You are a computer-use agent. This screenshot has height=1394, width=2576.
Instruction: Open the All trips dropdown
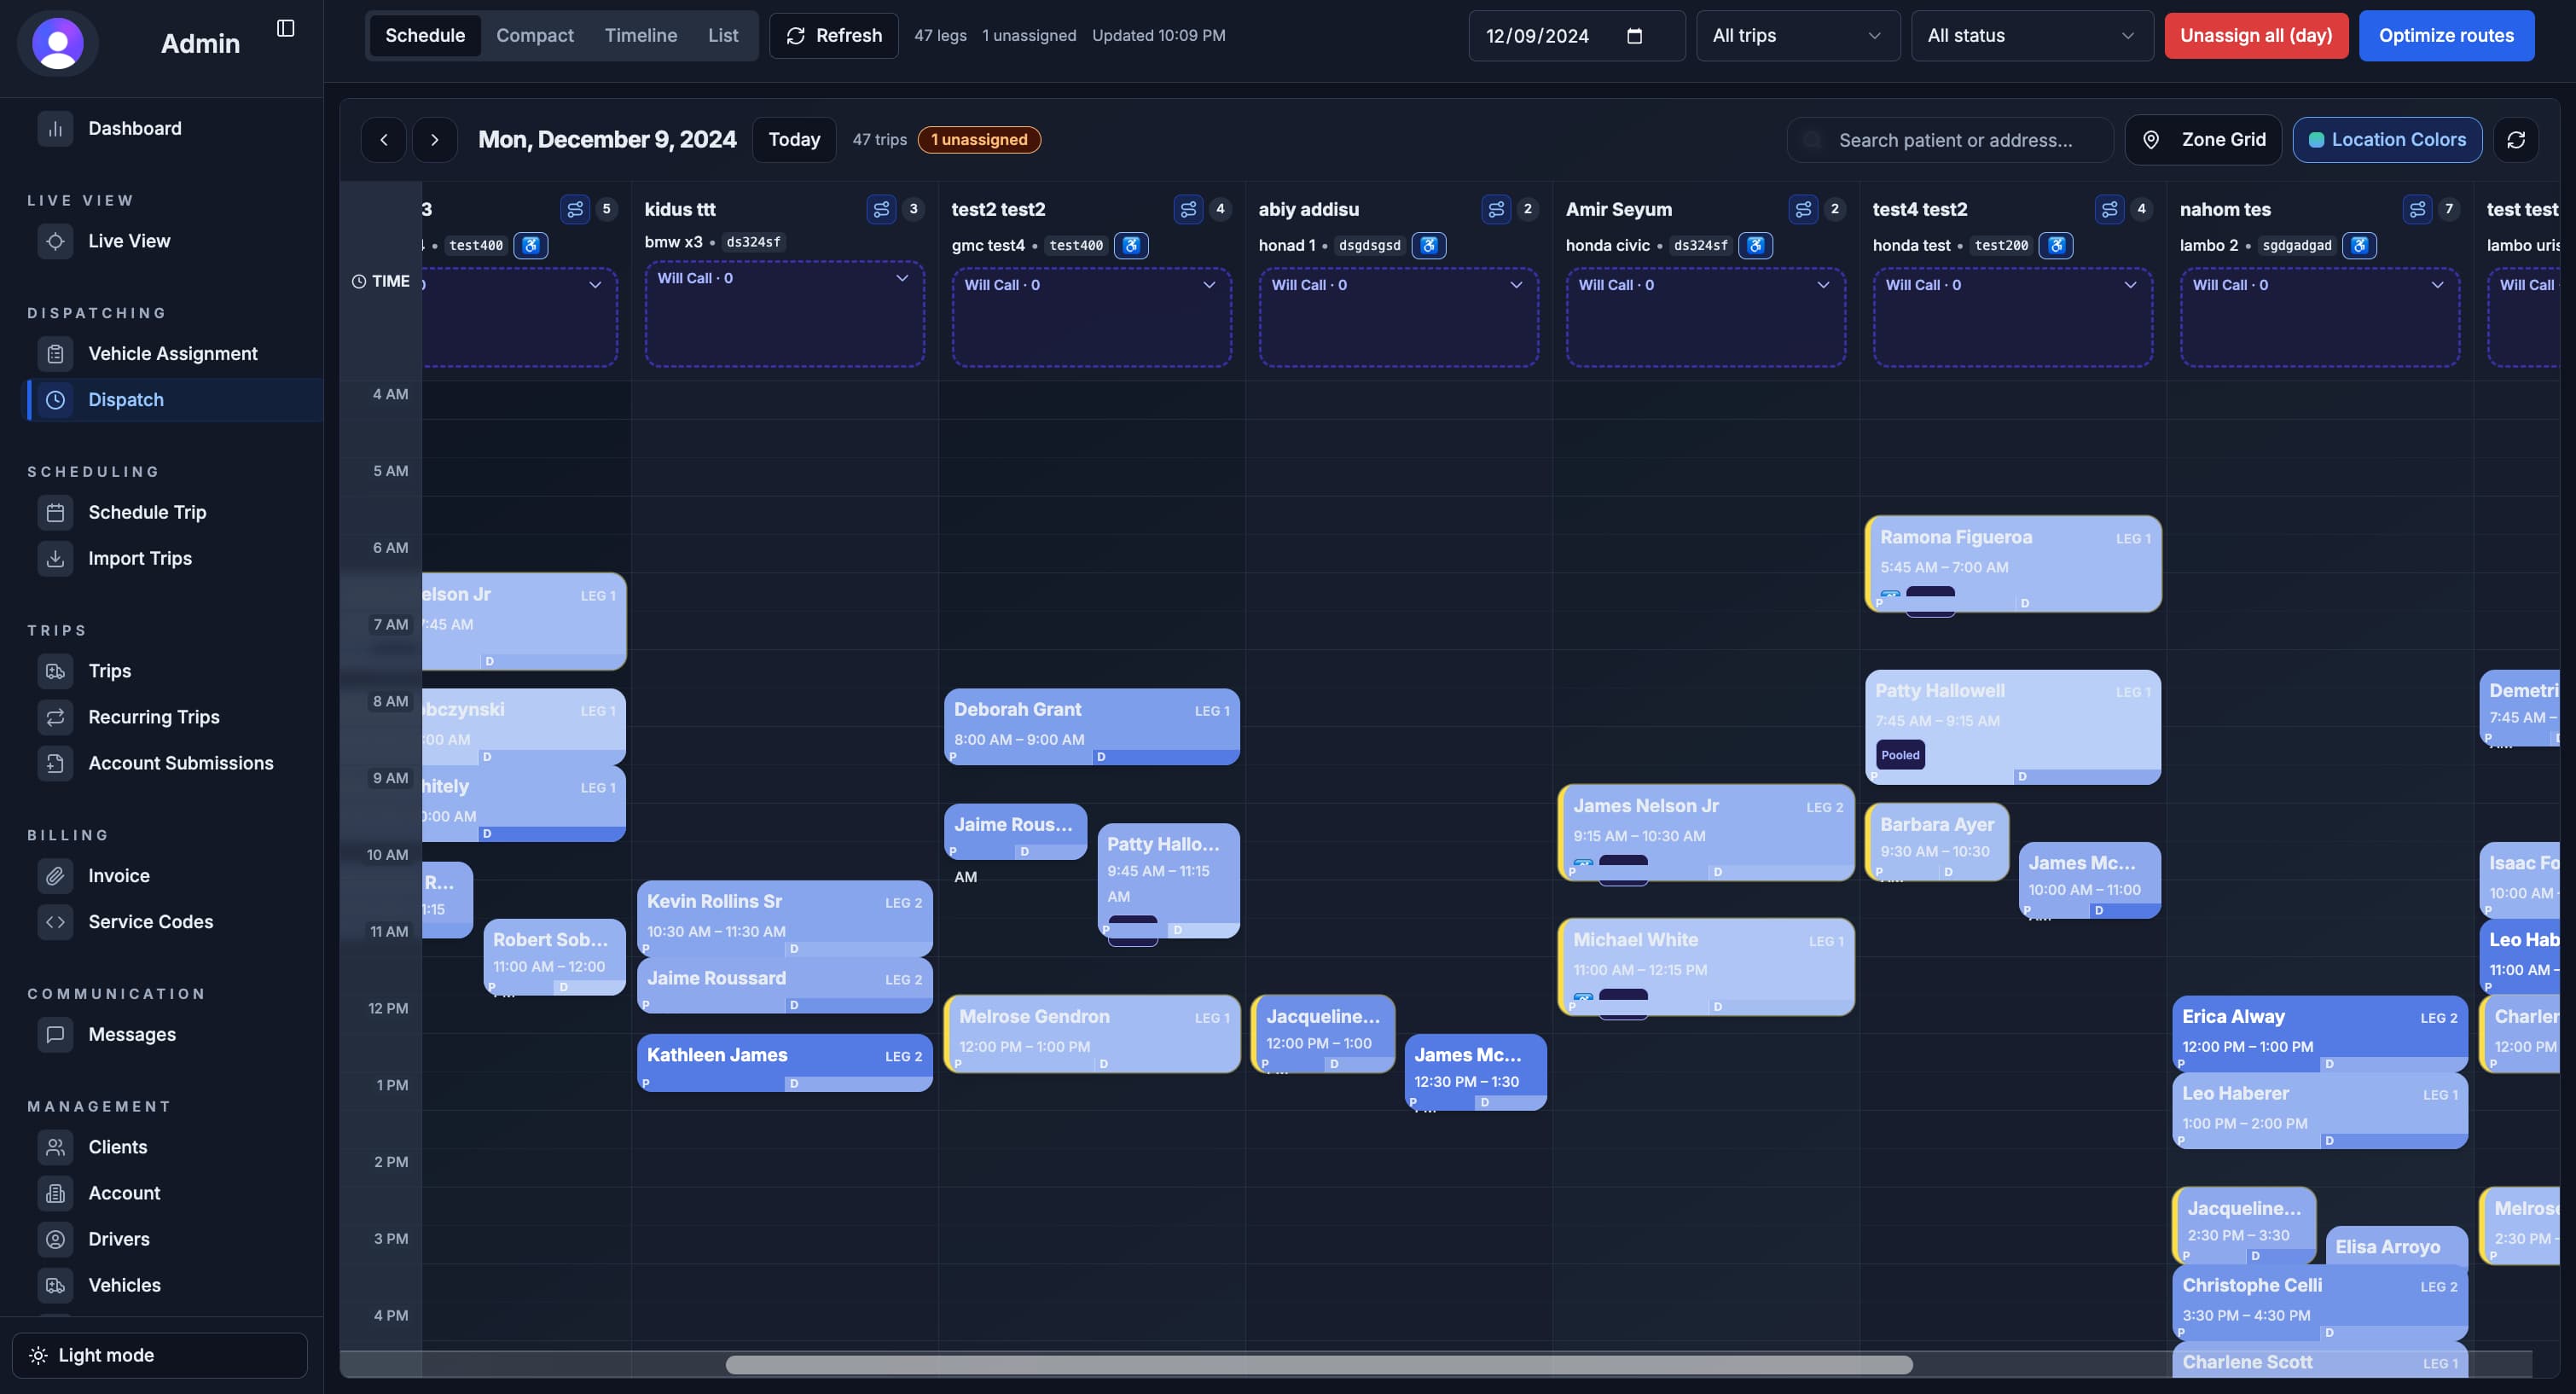[x=1797, y=36]
